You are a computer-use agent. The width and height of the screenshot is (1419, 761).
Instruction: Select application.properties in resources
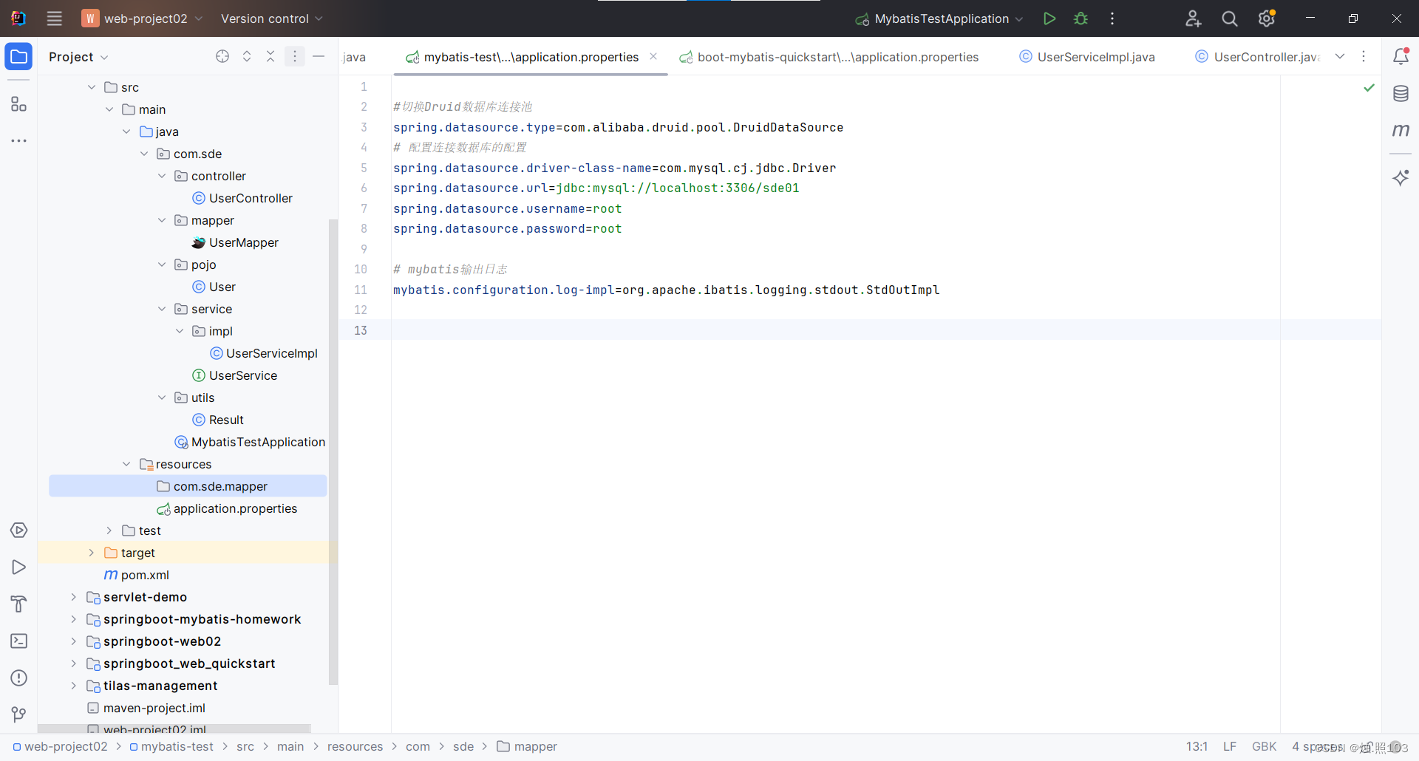[x=227, y=508]
